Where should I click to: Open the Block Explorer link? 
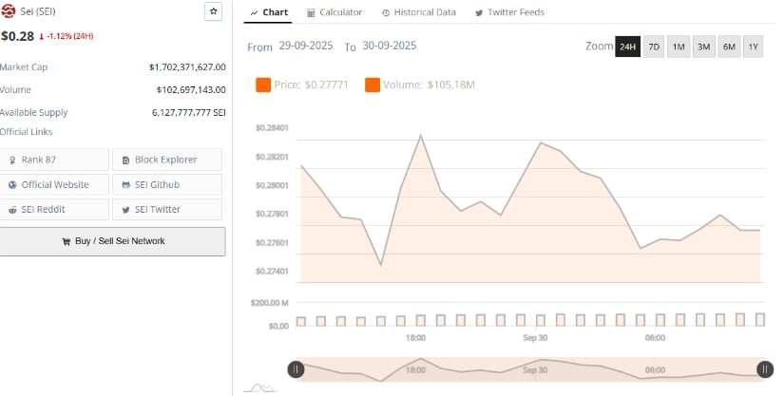click(167, 160)
